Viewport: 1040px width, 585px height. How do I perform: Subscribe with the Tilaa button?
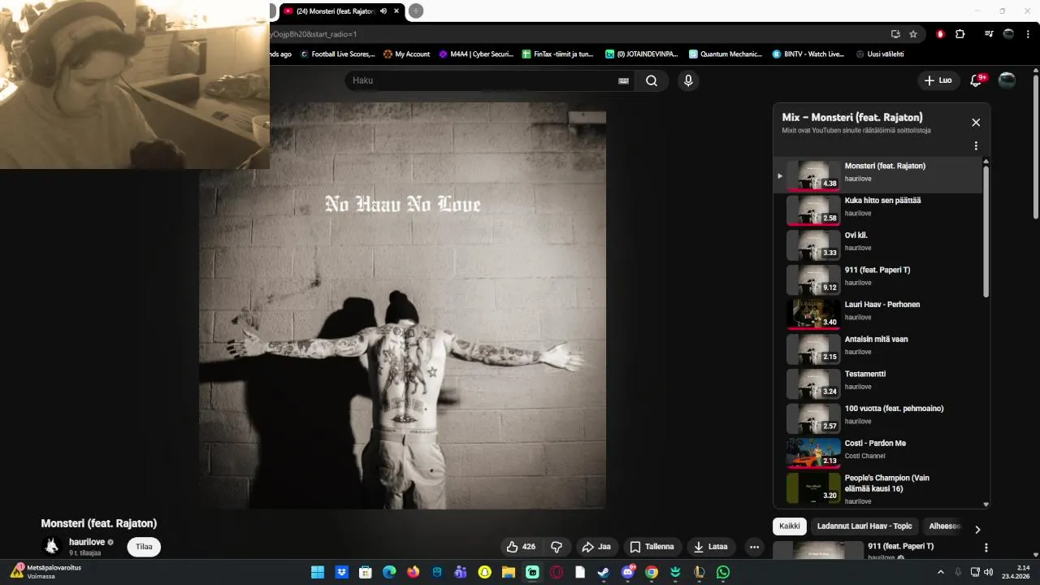coord(144,547)
